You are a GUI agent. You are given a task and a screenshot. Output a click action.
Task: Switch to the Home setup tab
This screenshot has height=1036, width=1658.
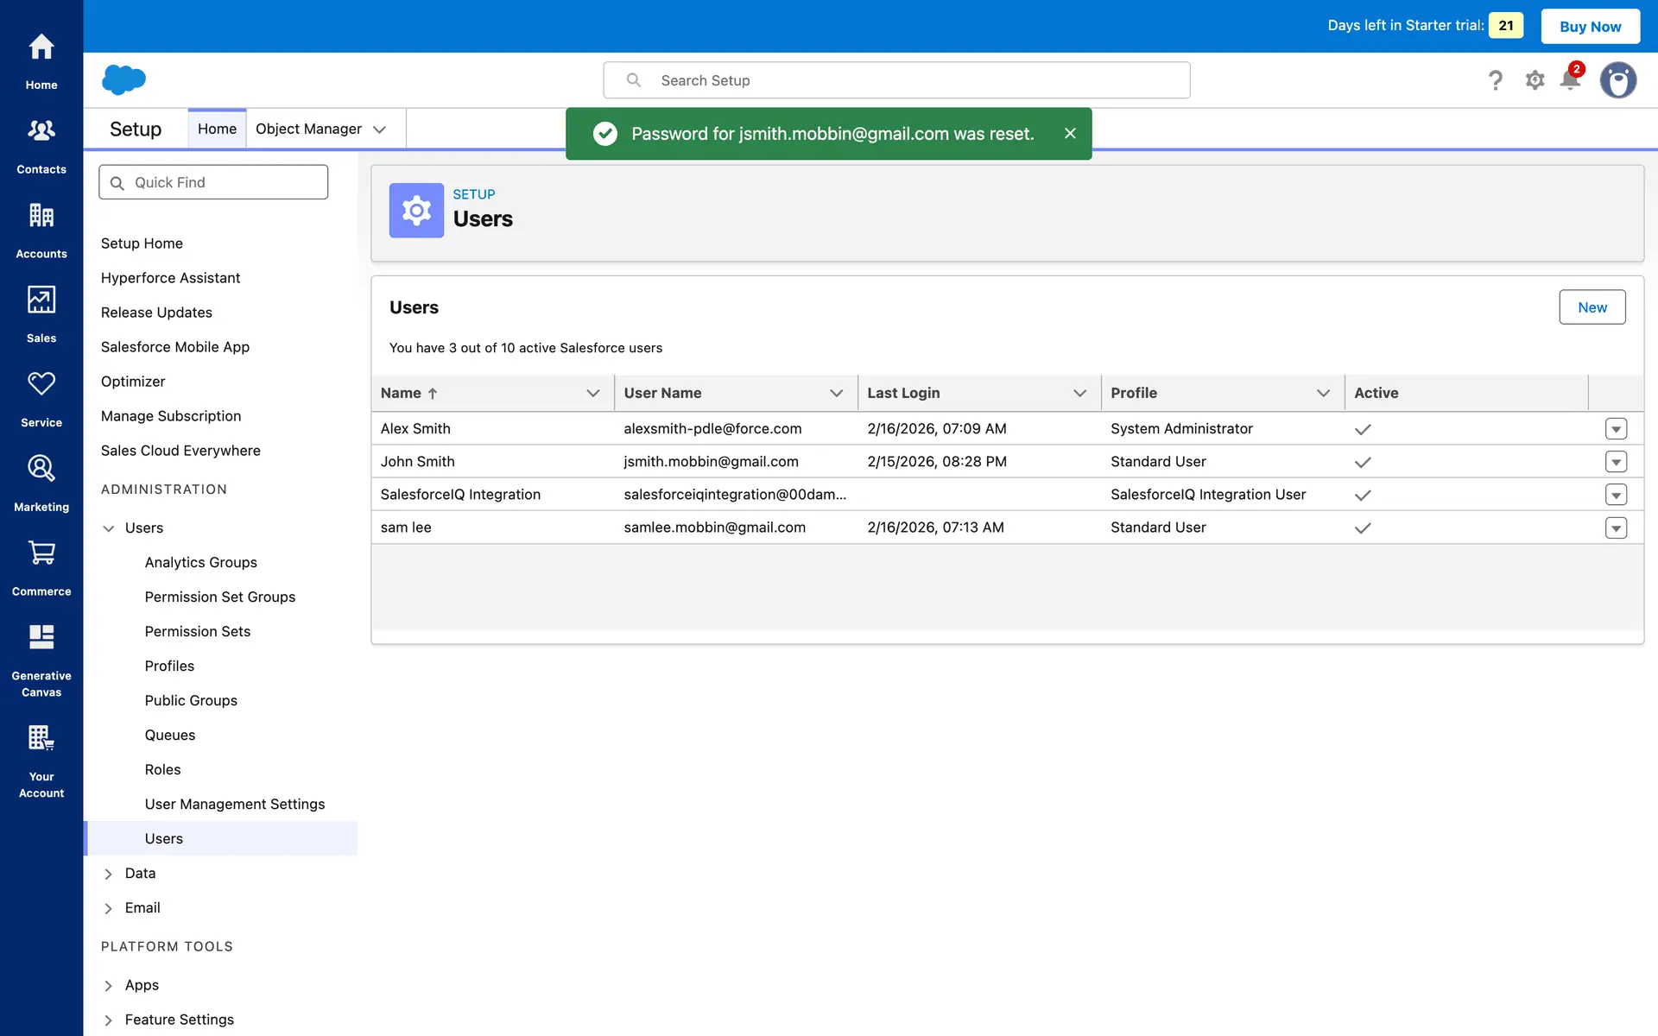pos(217,129)
